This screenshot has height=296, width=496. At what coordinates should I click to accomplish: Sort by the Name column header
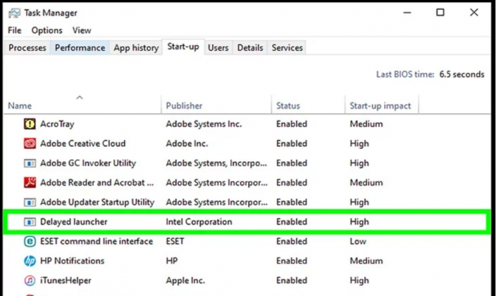pos(20,106)
